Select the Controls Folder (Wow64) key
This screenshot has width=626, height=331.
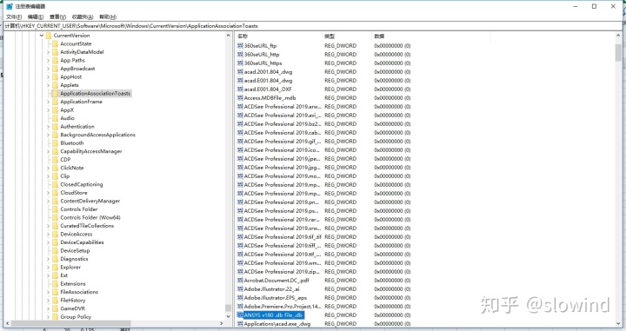(x=90, y=217)
